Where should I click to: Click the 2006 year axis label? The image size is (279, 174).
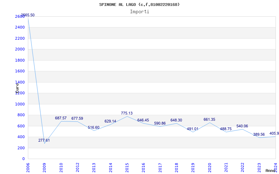click(x=28, y=167)
